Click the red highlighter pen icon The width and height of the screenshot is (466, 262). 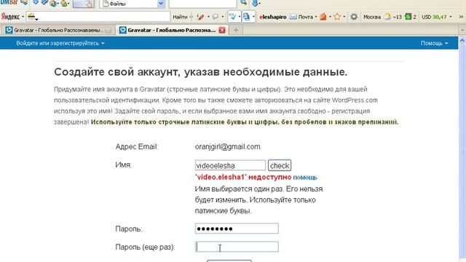pos(201,17)
